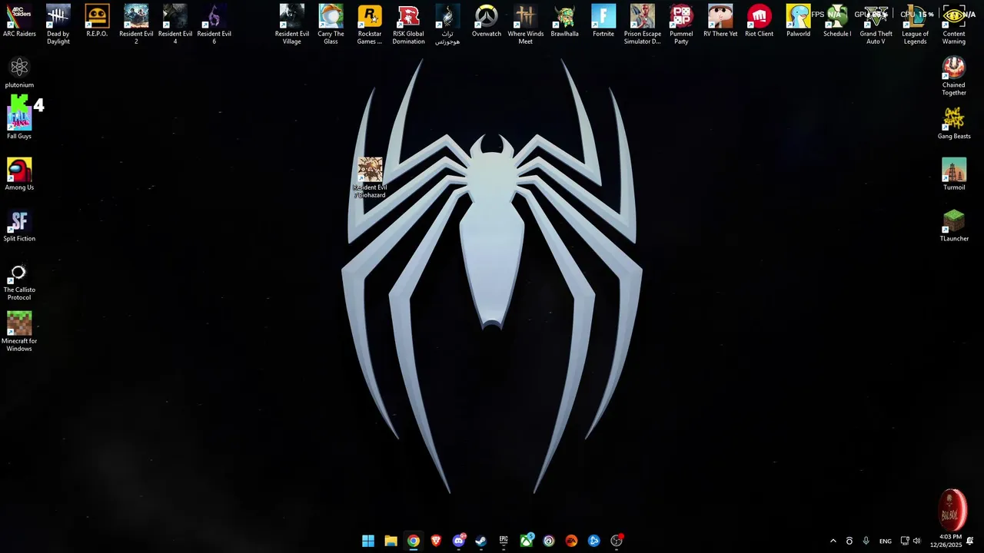Image resolution: width=984 pixels, height=553 pixels.
Task: Select the Resident Evil 4 shortcut
Action: coord(175,25)
